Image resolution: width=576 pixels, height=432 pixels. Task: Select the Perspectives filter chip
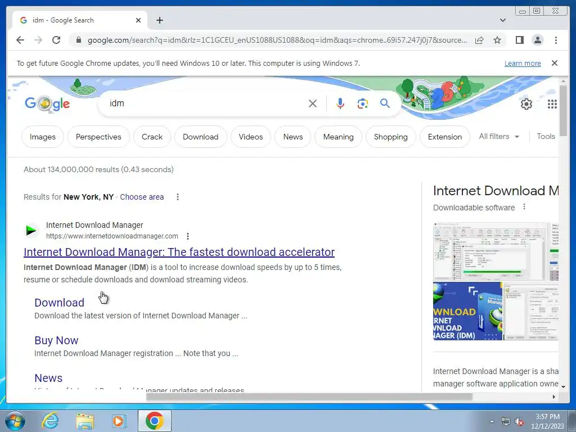pos(98,137)
